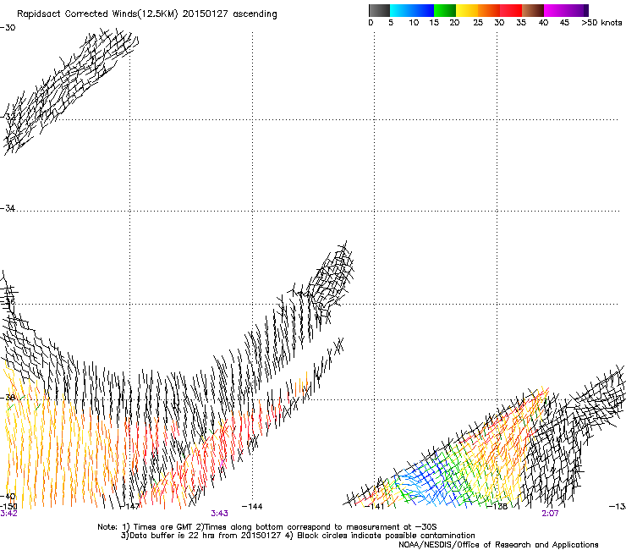This screenshot has width=626, height=550.
Task: Click the gray 0-5 knots color band
Action: 379,10
